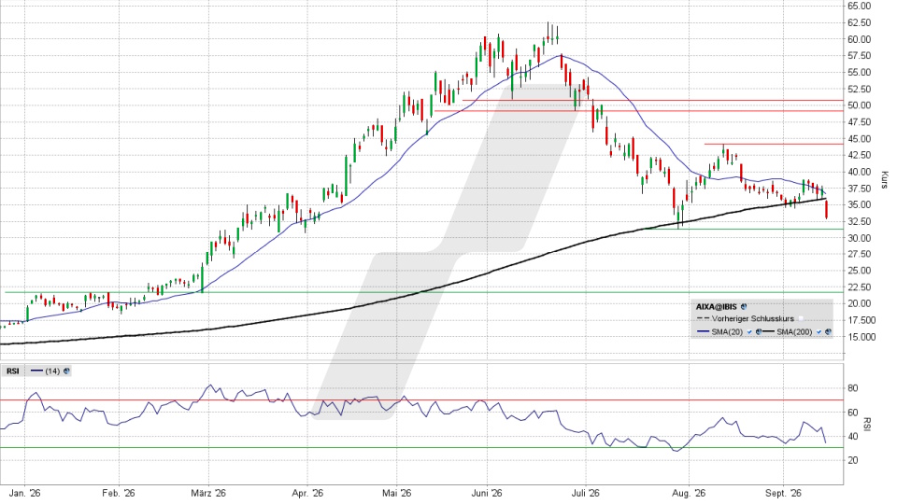897x504 pixels.
Task: Click the 20 RSI axis label
Action: pos(853,460)
